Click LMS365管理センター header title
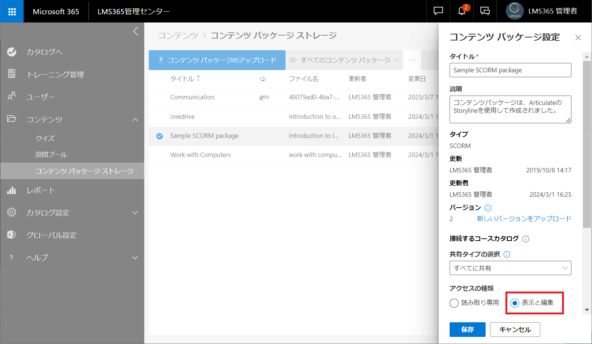Viewport: 592px width, 344px height. click(x=133, y=12)
